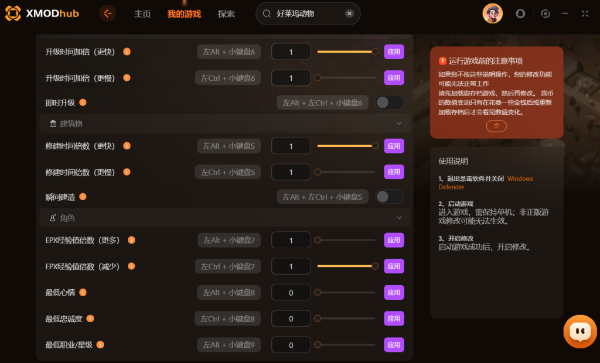Go to the 主页 tab
600x363 pixels.
[142, 14]
